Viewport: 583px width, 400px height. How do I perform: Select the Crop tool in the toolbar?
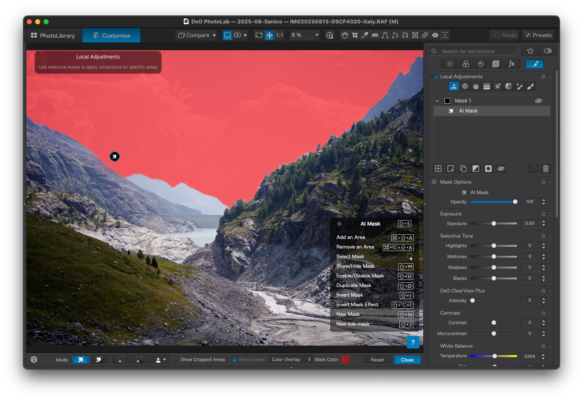click(355, 35)
